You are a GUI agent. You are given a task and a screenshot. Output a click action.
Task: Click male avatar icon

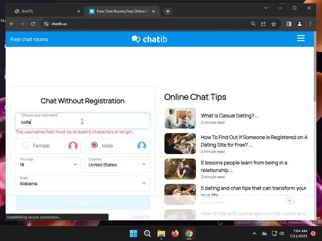click(142, 146)
